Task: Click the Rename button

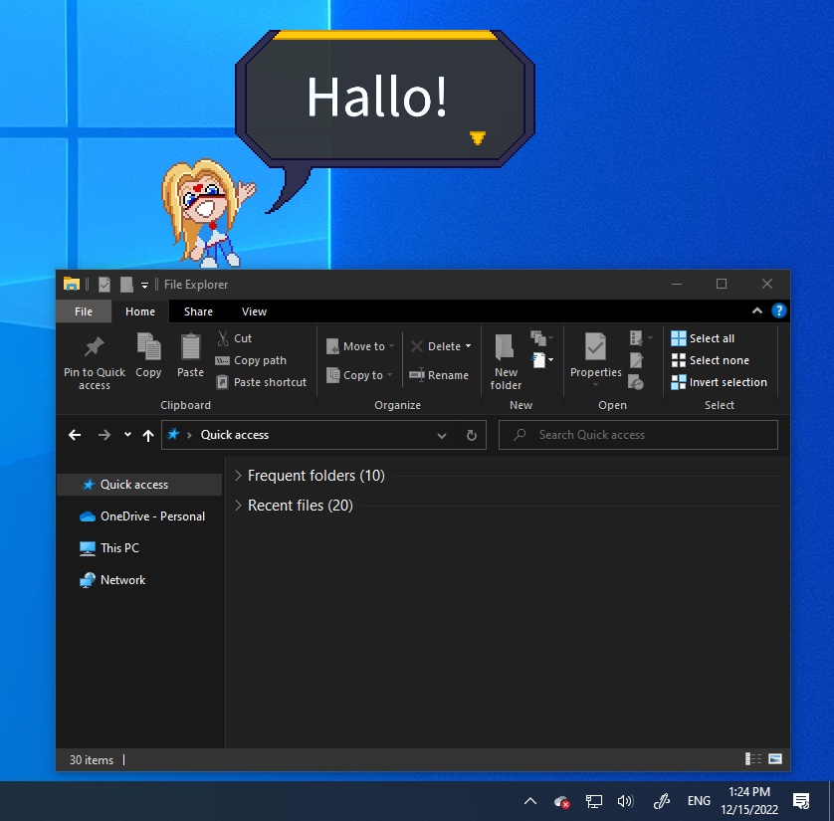Action: tap(439, 375)
